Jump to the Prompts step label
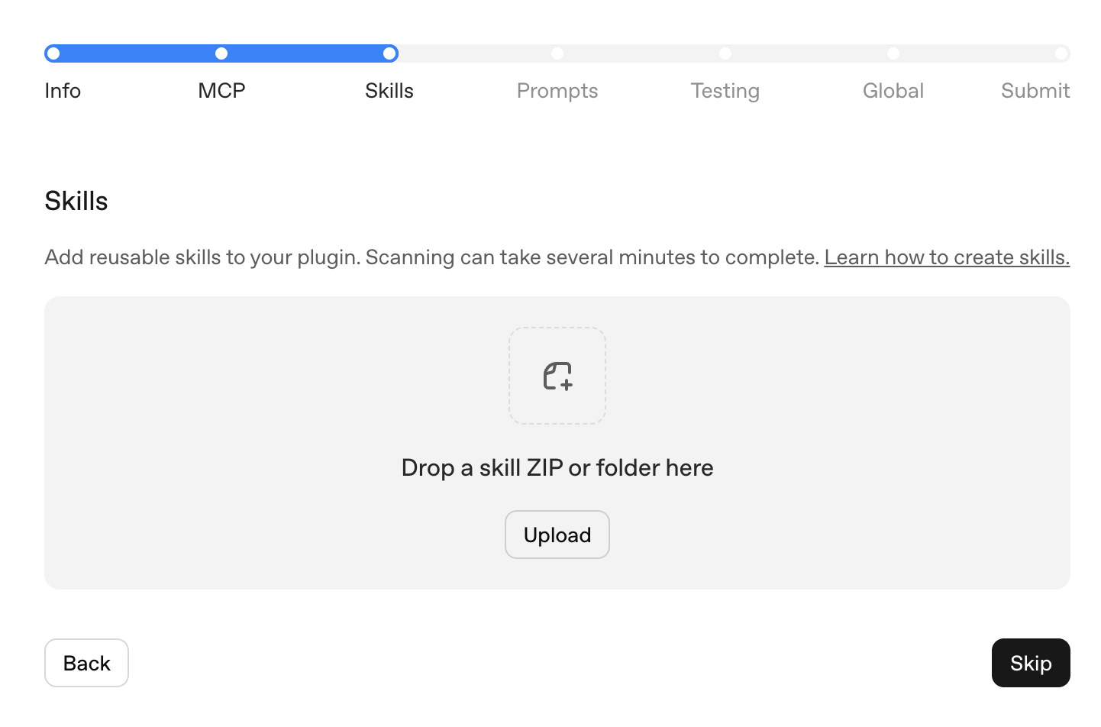This screenshot has height=727, width=1101. click(557, 91)
